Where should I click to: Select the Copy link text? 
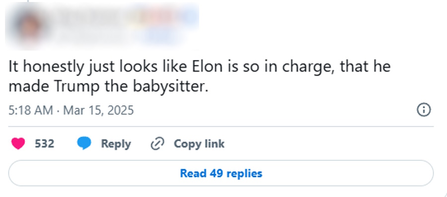tap(199, 143)
